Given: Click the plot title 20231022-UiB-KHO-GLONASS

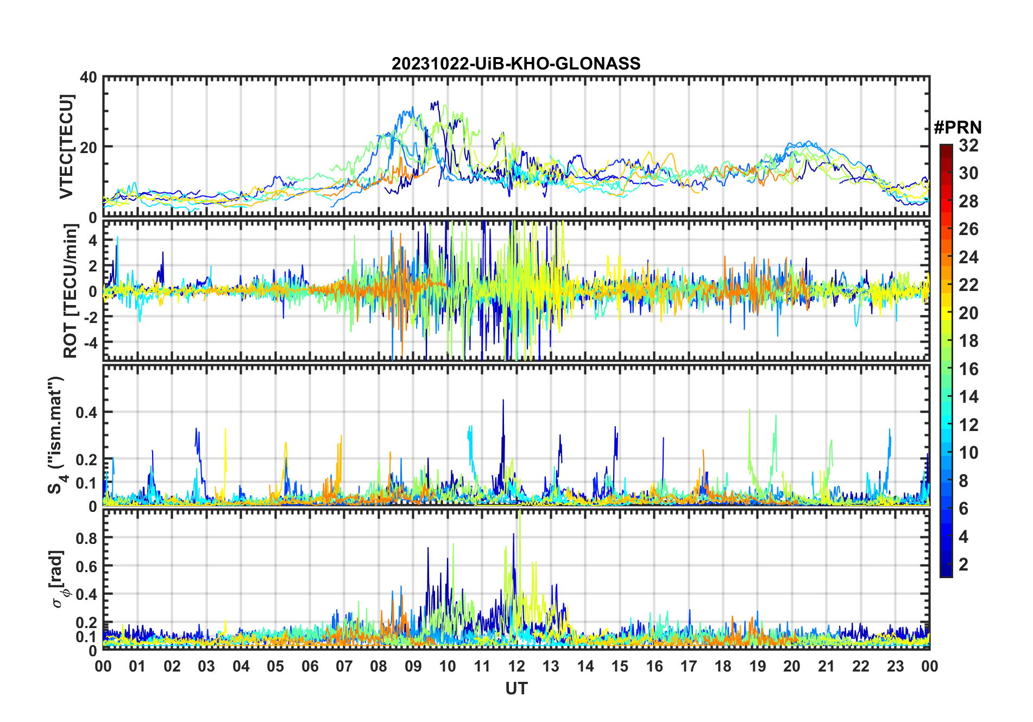Looking at the screenshot, I should pyautogui.click(x=516, y=64).
